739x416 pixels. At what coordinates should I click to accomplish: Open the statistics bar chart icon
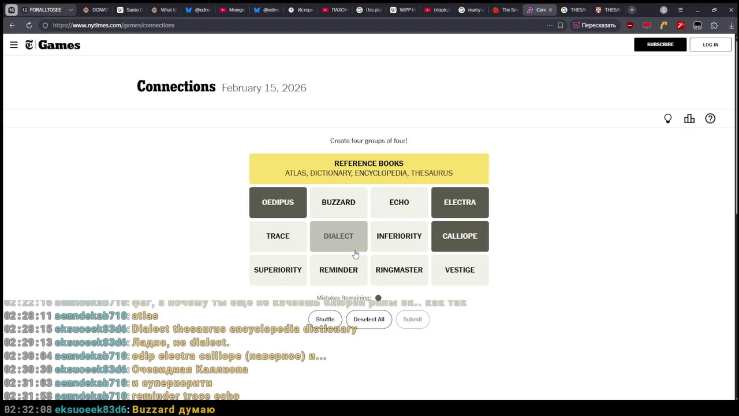(x=689, y=118)
